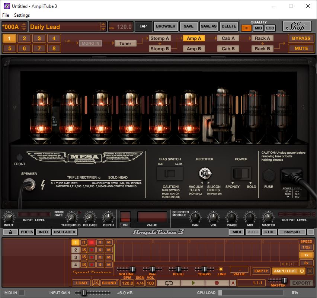Click the timeline scroll right arrow
The width and height of the screenshot is (317, 298).
[x=287, y=264]
